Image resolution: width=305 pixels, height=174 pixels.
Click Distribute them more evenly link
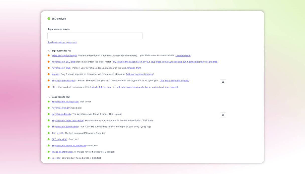(x=174, y=81)
